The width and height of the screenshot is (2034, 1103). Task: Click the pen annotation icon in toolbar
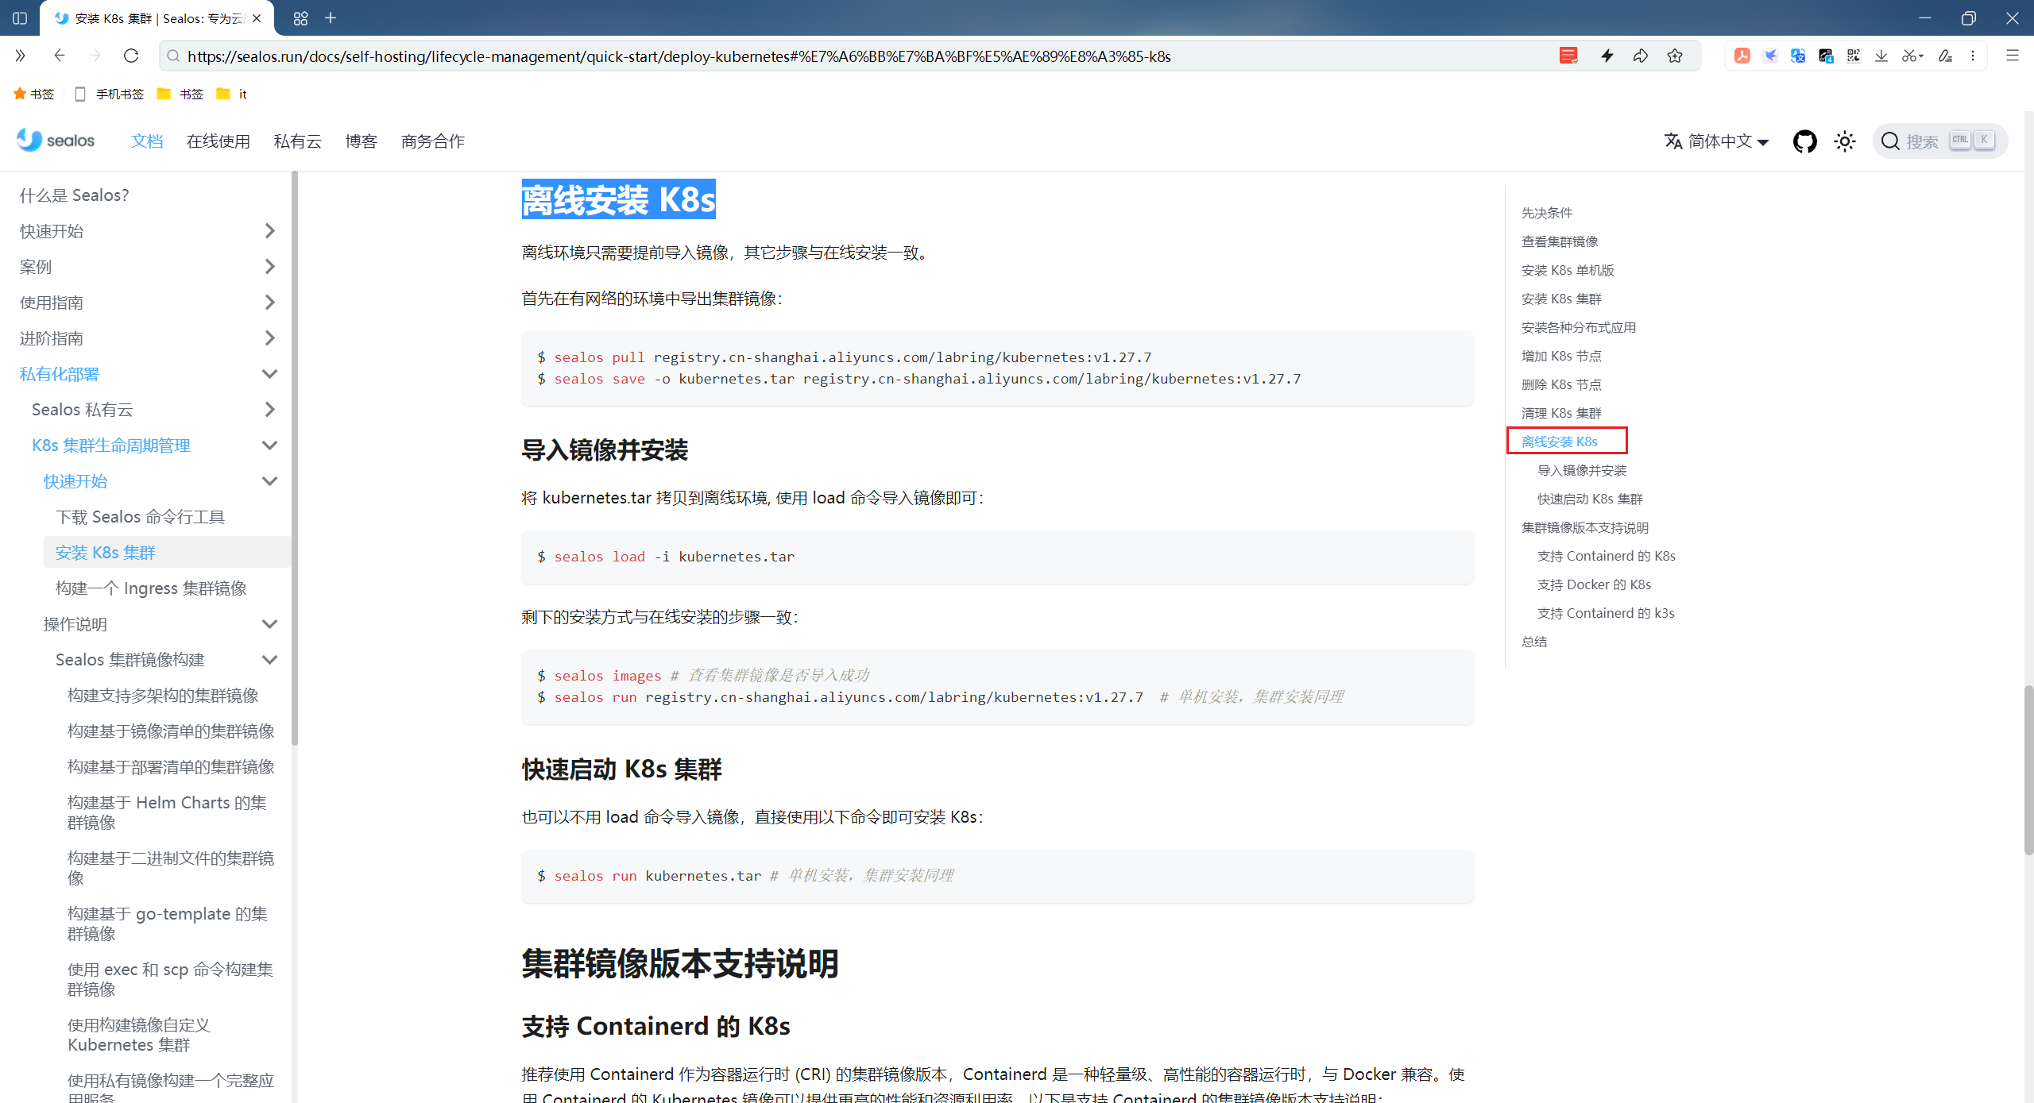(x=1945, y=56)
